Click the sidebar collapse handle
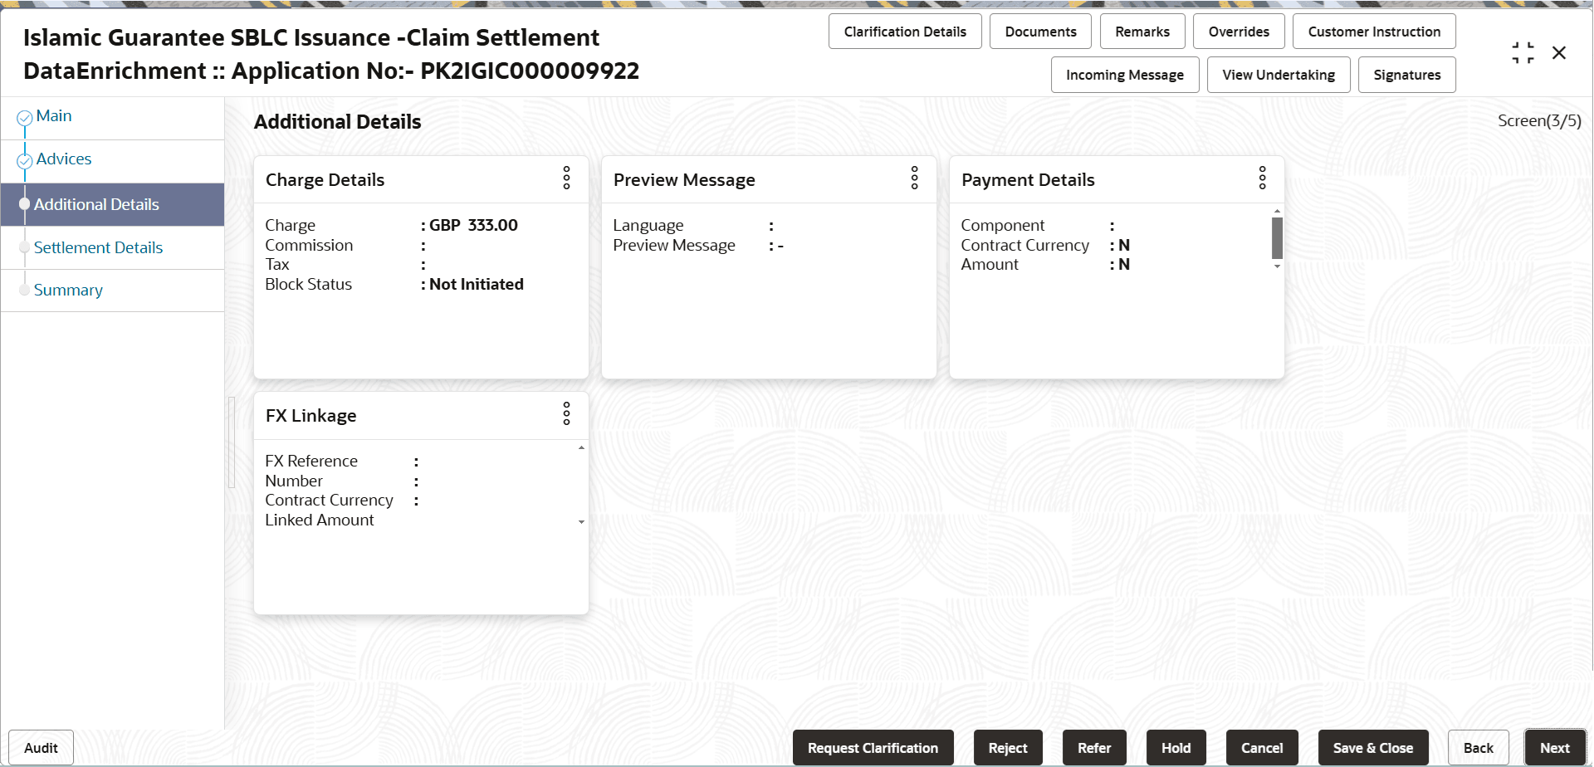 pyautogui.click(x=232, y=442)
